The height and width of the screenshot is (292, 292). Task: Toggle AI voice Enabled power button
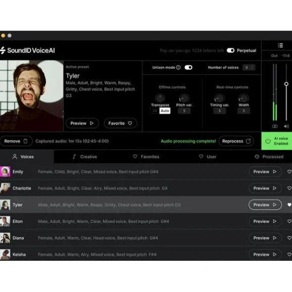(x=277, y=141)
